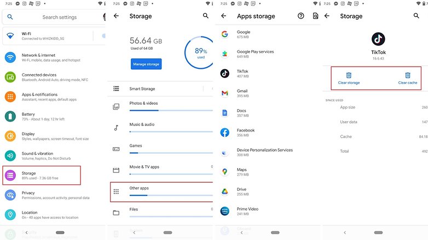Tap the Docs app icon
The height and width of the screenshot is (240, 428).
pyautogui.click(x=224, y=113)
